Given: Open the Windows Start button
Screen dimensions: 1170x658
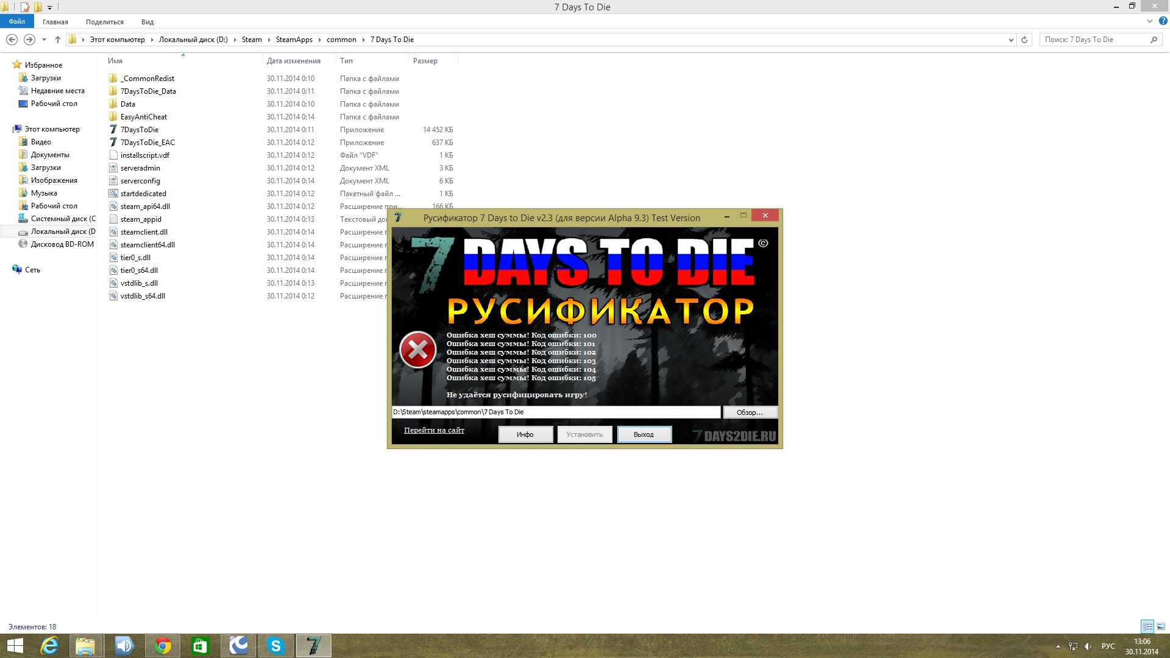Looking at the screenshot, I should pyautogui.click(x=15, y=646).
